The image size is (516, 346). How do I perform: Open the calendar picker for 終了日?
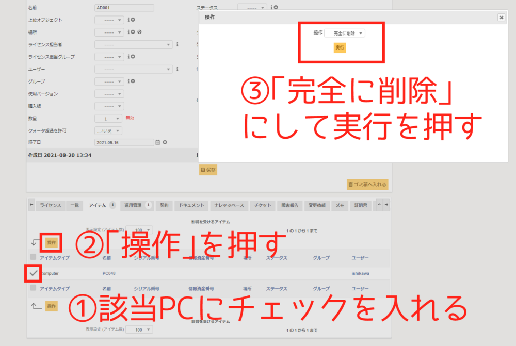[x=158, y=142]
